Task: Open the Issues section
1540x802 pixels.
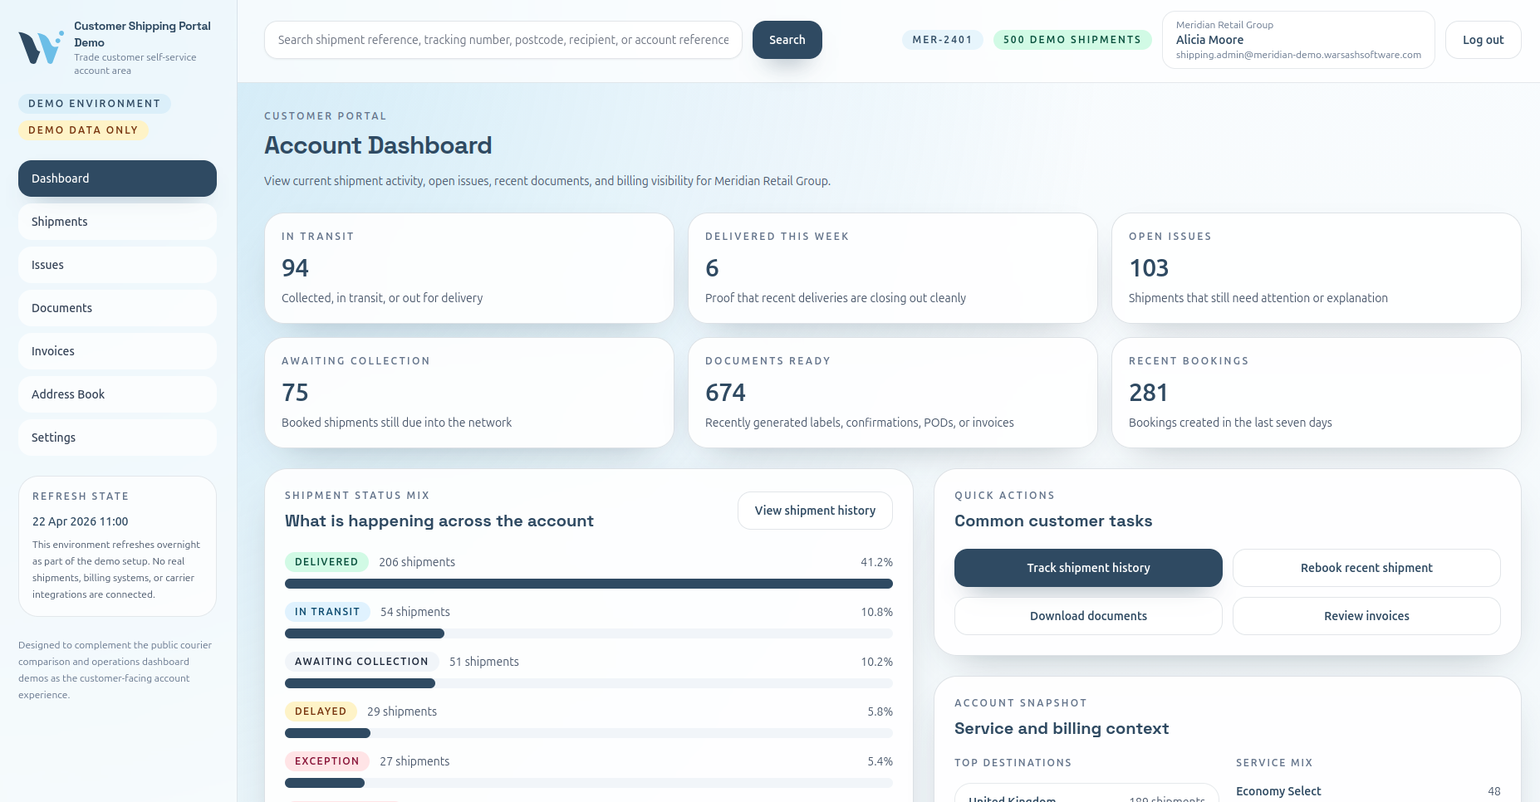Action: 116,265
